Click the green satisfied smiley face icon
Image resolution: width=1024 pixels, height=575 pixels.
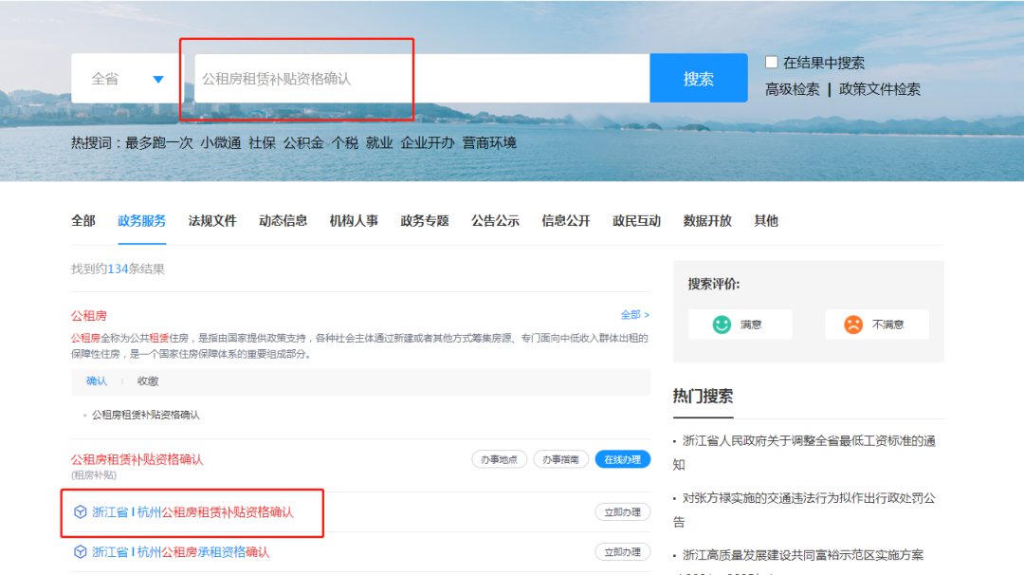point(722,325)
